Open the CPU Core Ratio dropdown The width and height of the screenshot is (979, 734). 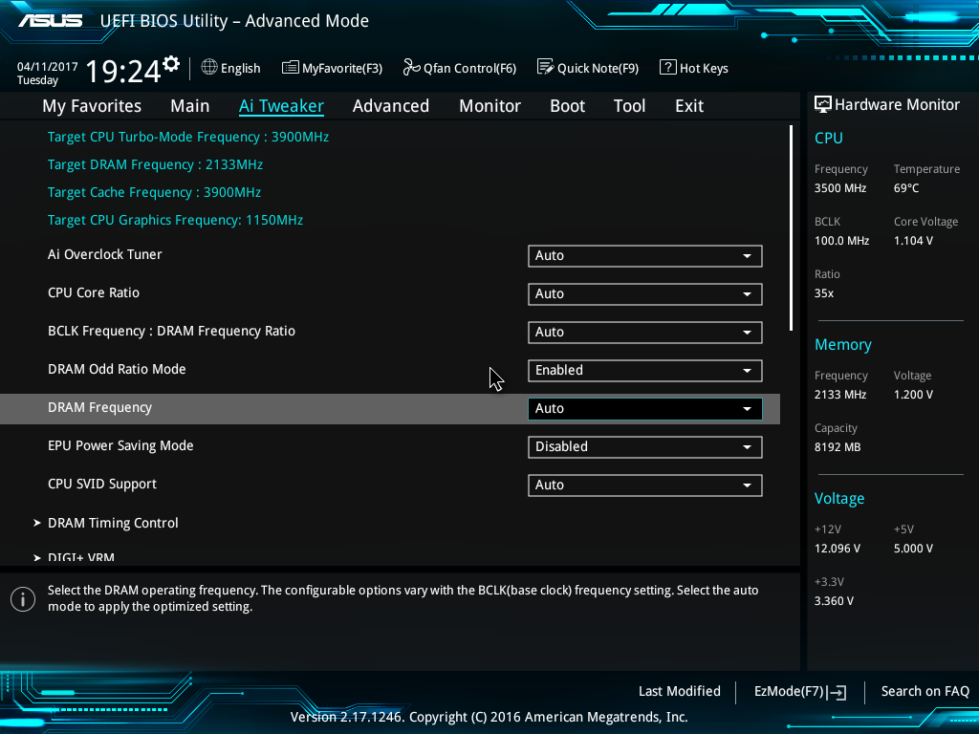point(644,294)
